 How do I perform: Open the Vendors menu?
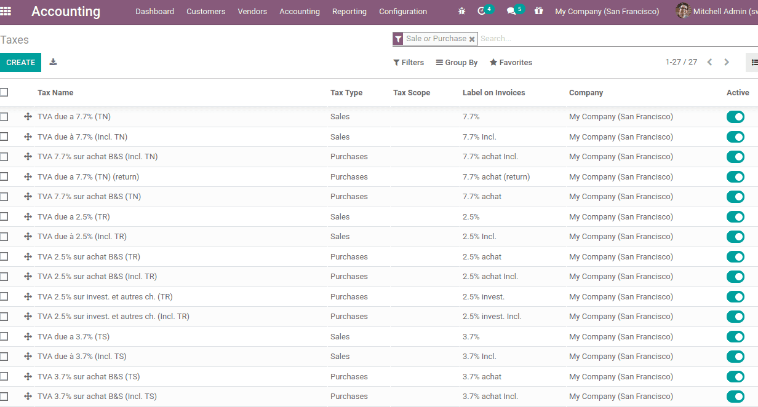(252, 11)
